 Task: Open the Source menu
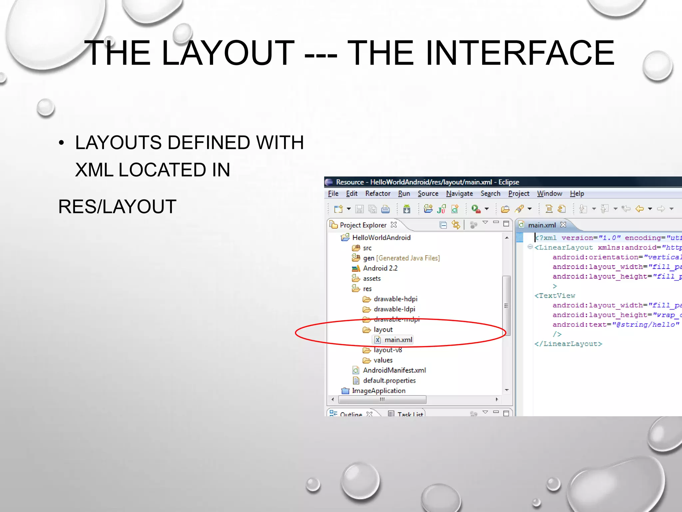click(428, 194)
